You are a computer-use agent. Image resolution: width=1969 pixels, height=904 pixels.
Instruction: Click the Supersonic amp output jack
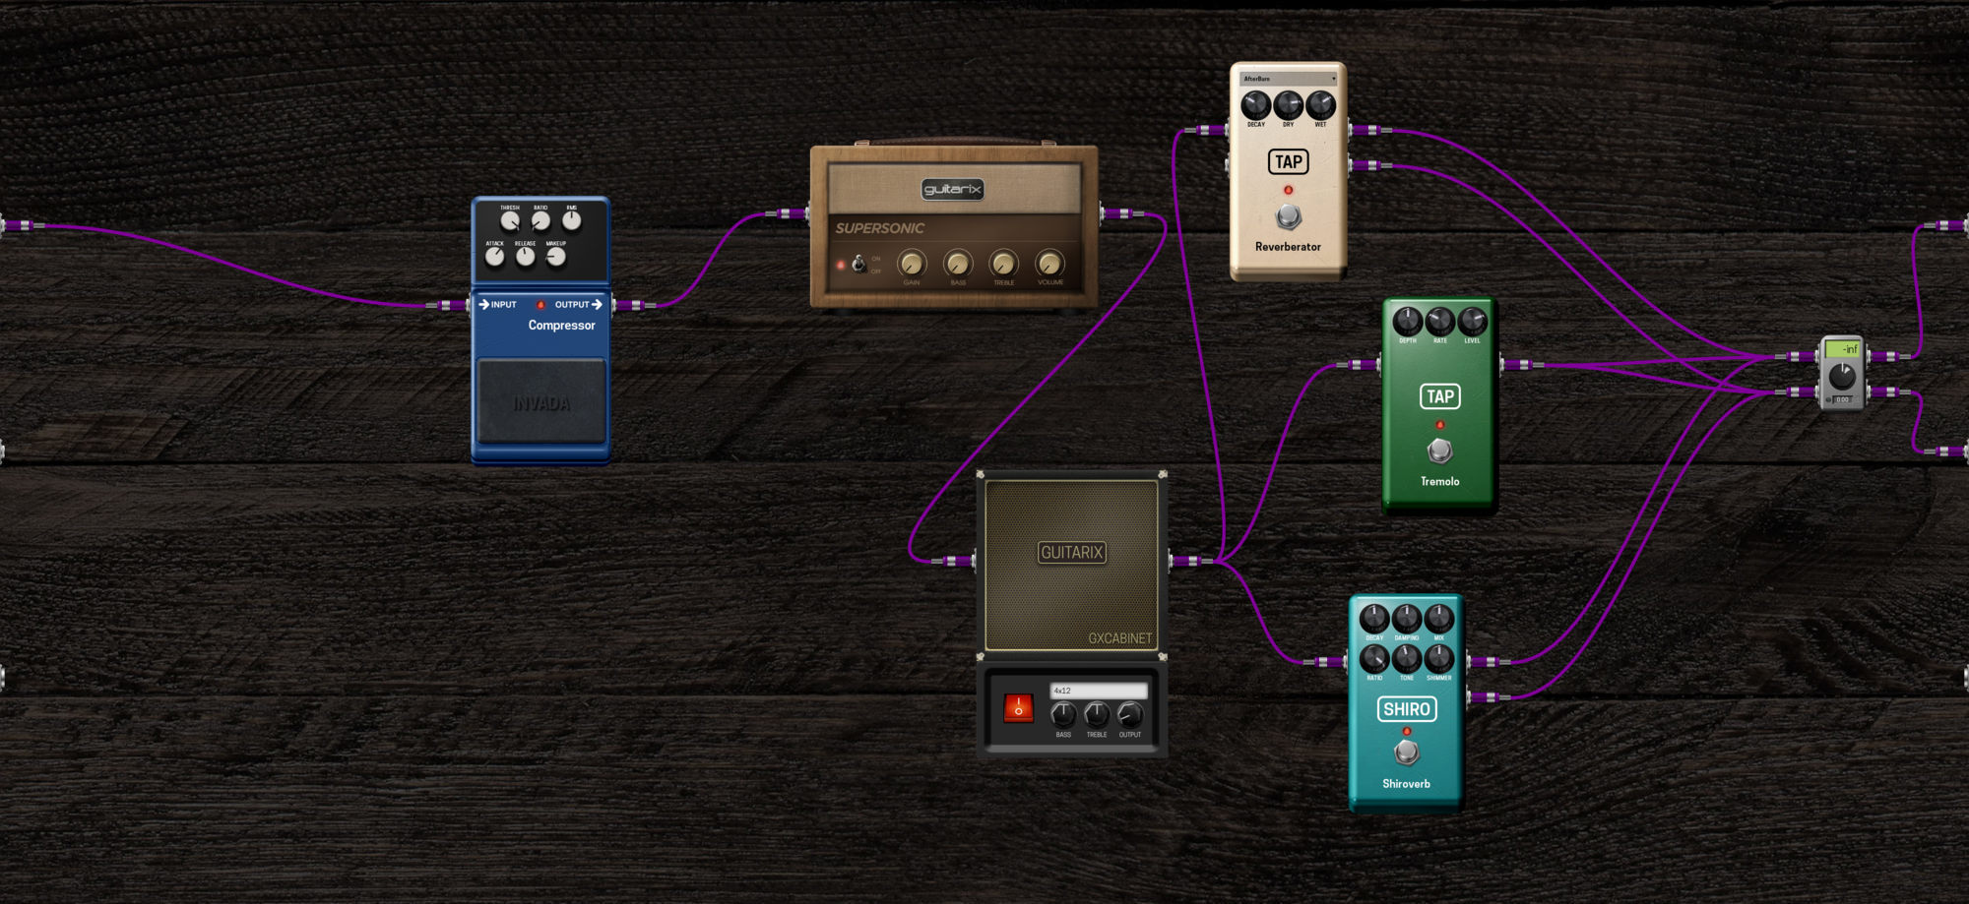[1121, 213]
